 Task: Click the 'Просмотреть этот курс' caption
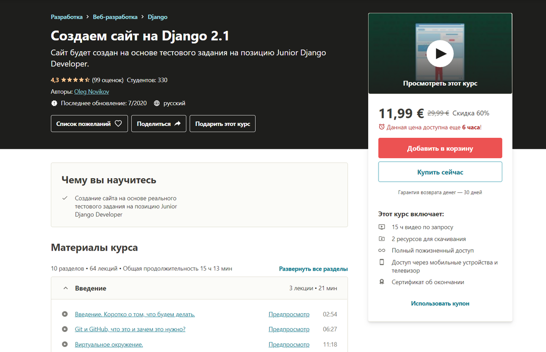pos(440,83)
